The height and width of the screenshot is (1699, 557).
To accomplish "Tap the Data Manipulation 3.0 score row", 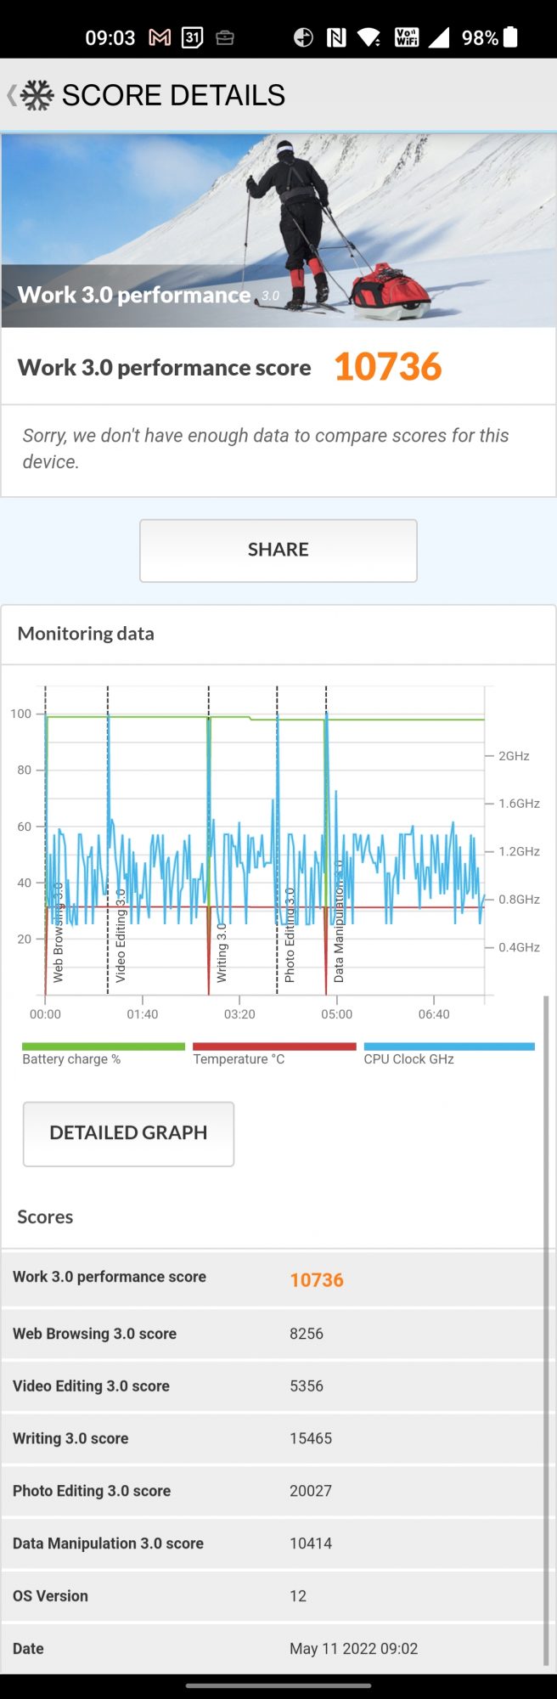I will tap(278, 1544).
